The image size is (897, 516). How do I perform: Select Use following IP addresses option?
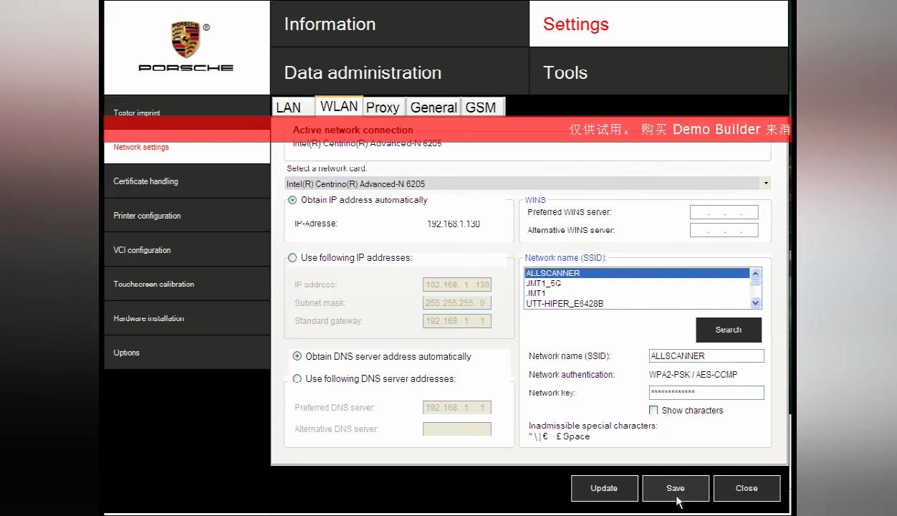(292, 258)
